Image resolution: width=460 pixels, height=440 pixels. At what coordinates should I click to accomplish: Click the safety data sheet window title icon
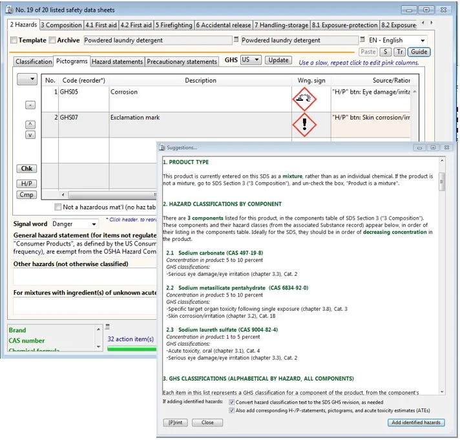10,10
